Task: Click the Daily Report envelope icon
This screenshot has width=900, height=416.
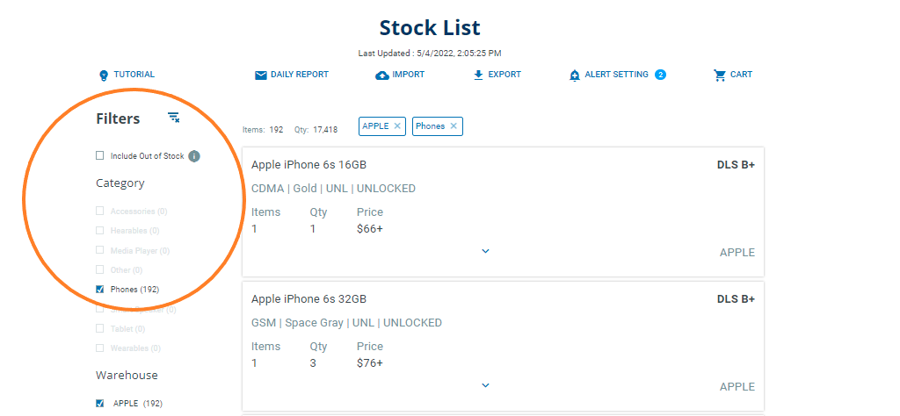Action: tap(261, 75)
